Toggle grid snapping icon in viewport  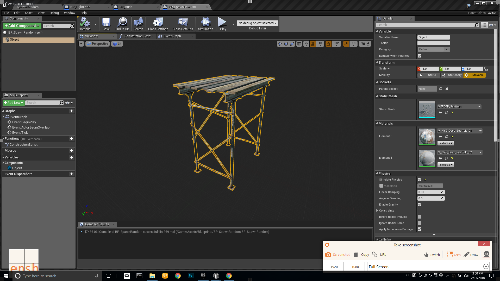[x=313, y=44]
